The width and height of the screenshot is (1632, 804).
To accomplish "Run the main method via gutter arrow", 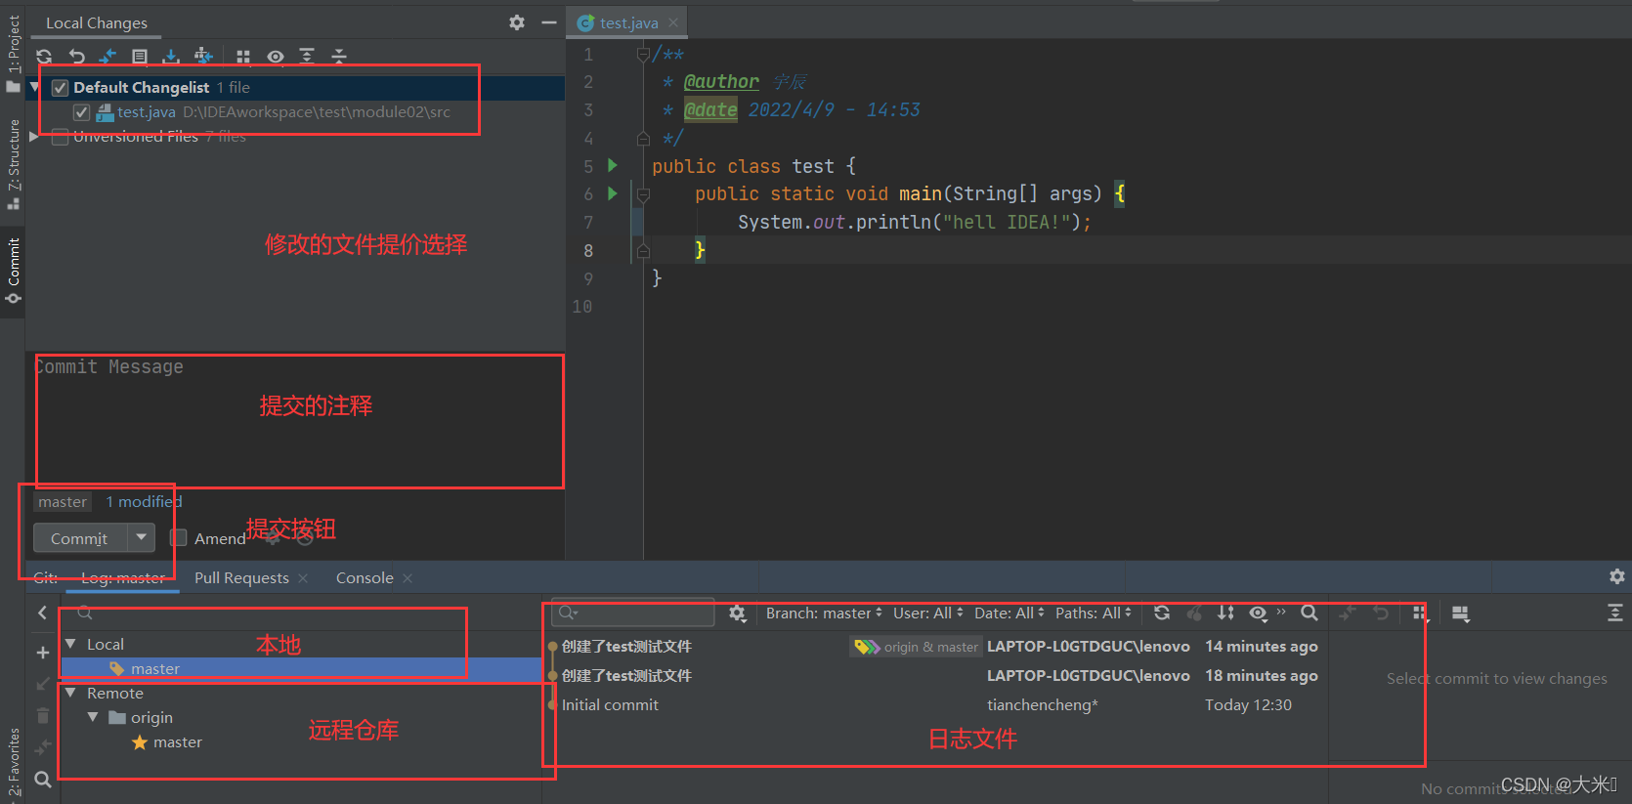I will 613,193.
